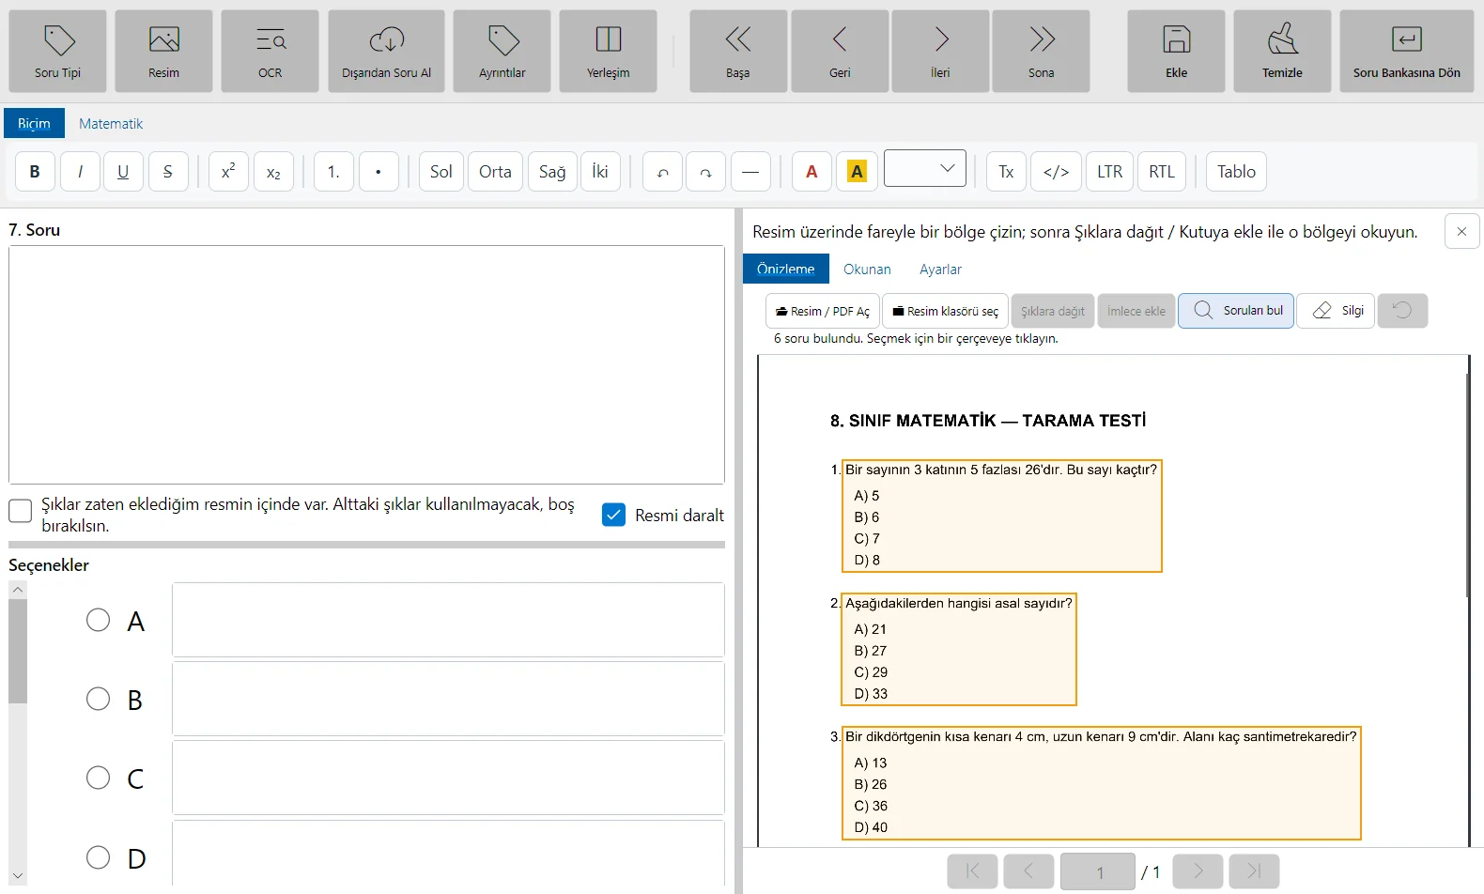Close the image reading hint panel
The height and width of the screenshot is (894, 1484).
click(1461, 231)
